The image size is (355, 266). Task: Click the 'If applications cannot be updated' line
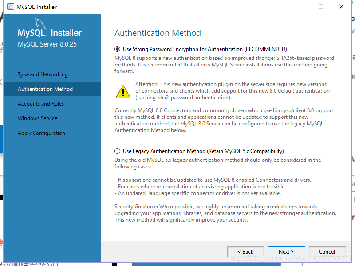pyautogui.click(x=213, y=180)
